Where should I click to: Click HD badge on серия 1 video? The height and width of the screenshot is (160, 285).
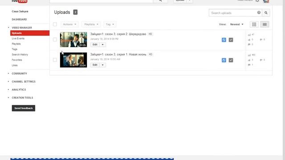(151, 54)
